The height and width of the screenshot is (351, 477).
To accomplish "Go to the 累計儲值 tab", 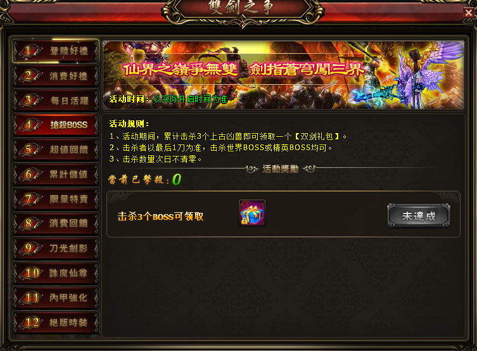I will point(56,174).
